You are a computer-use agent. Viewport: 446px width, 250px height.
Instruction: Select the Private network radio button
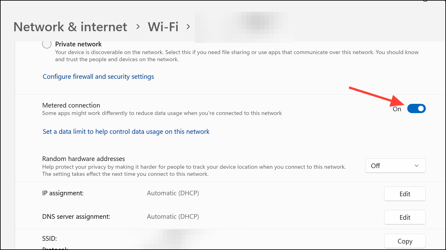(x=47, y=44)
